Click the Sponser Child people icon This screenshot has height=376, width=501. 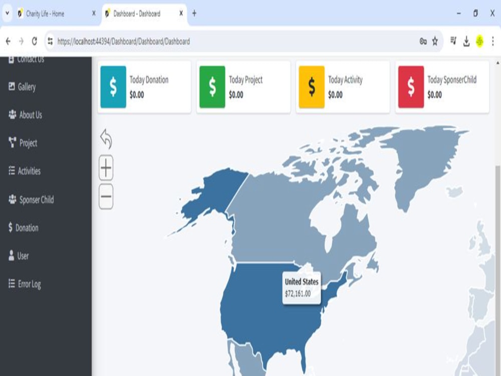coord(13,199)
